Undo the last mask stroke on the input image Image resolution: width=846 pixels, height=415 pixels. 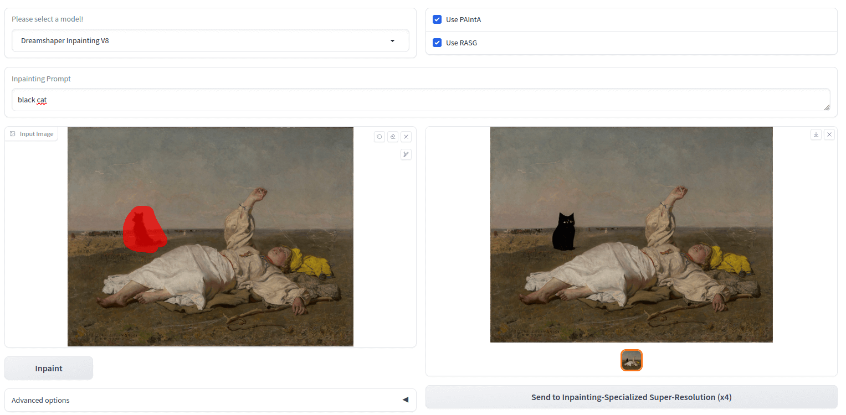click(x=380, y=137)
